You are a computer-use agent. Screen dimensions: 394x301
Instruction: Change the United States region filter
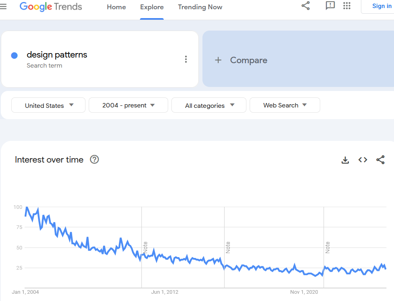coord(48,105)
